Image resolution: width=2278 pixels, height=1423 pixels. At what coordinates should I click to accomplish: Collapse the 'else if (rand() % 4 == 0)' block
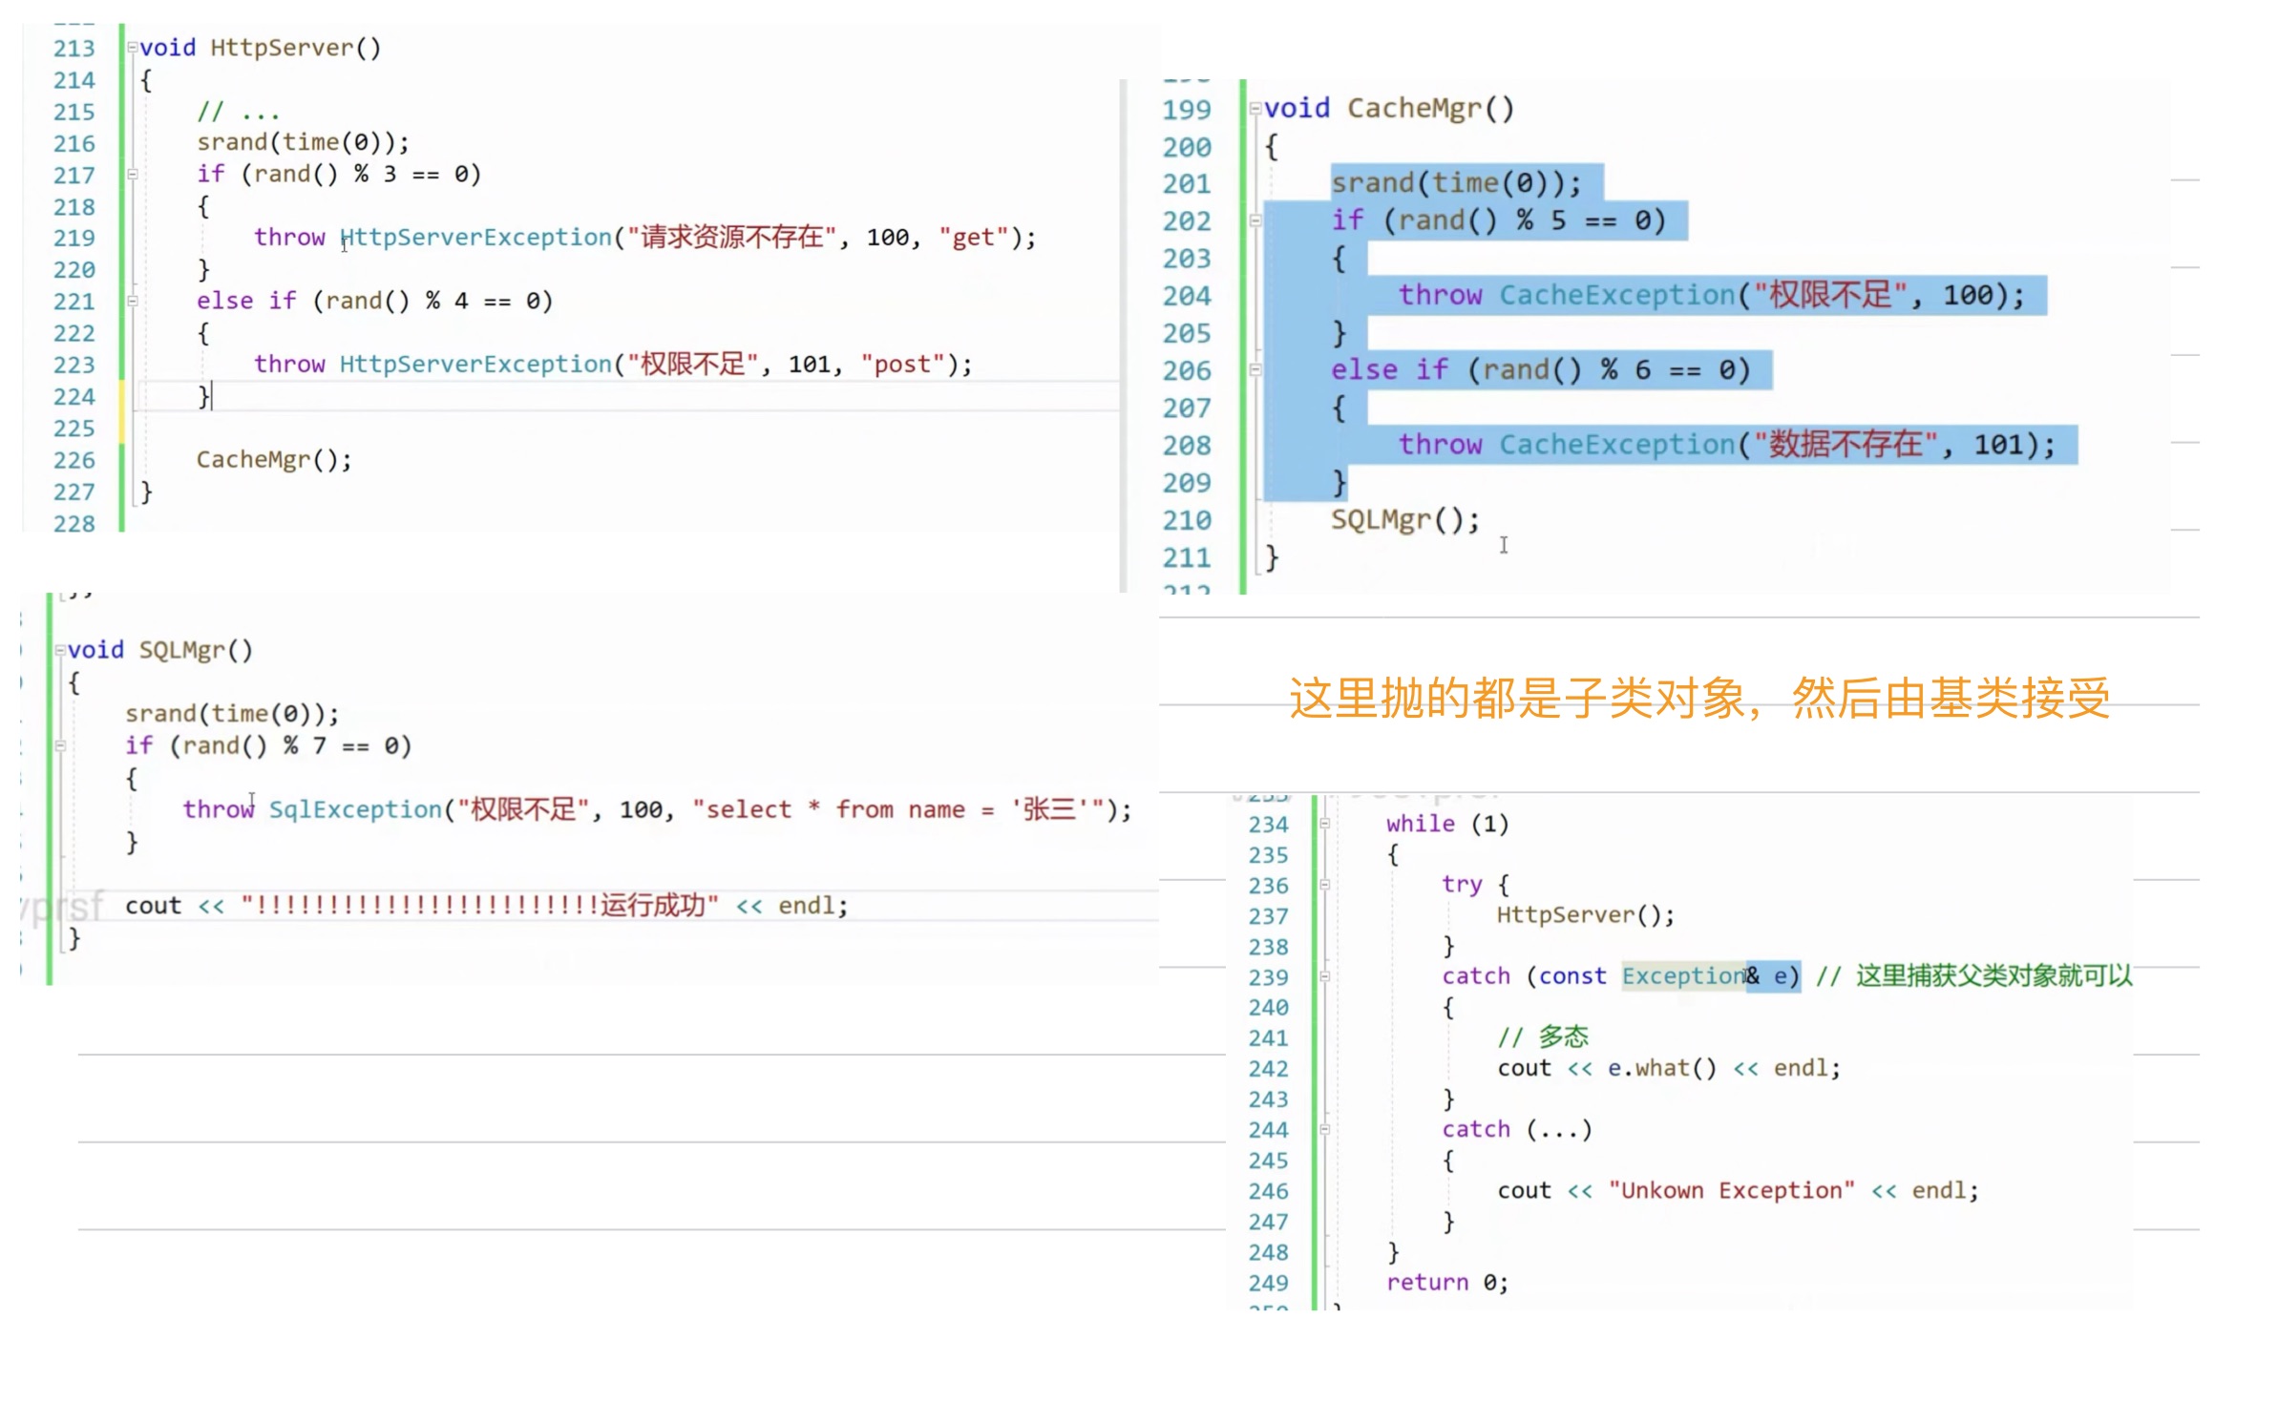pos(133,302)
